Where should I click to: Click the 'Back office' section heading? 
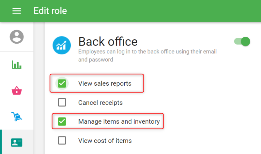(108, 42)
